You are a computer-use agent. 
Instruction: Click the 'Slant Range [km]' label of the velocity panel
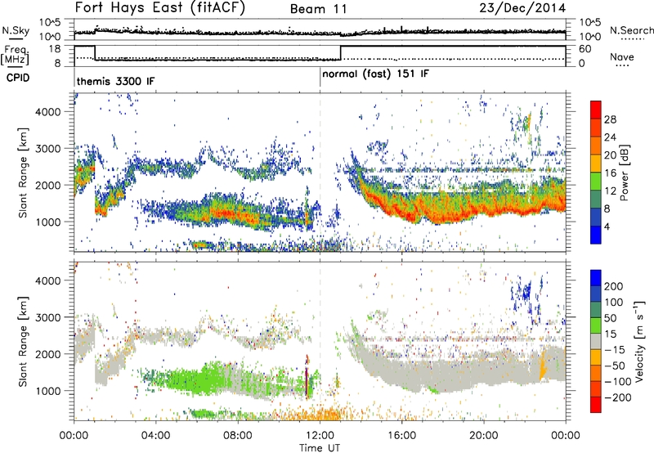(23, 341)
